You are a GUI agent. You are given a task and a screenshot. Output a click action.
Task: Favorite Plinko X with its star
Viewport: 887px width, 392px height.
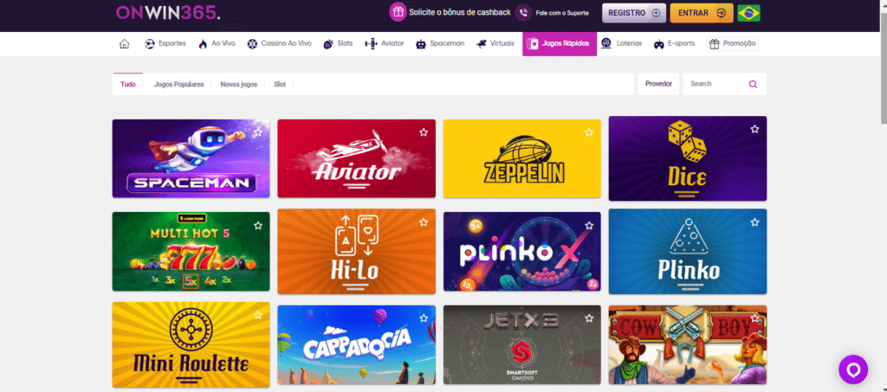coord(589,225)
